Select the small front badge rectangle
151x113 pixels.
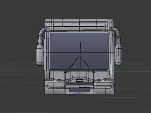(80, 80)
